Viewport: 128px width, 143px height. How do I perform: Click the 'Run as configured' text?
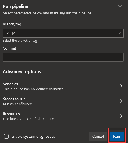[18, 104]
